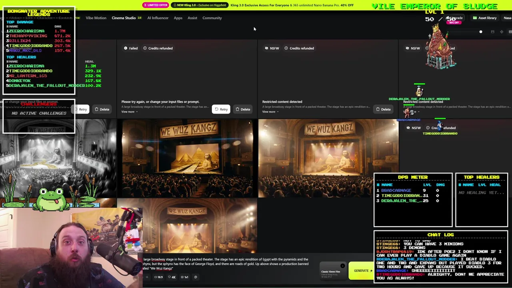The image size is (512, 288).
Task: Click the frog overlay character
Action: (52, 198)
